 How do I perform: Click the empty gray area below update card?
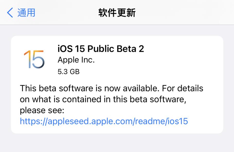coord(117,143)
